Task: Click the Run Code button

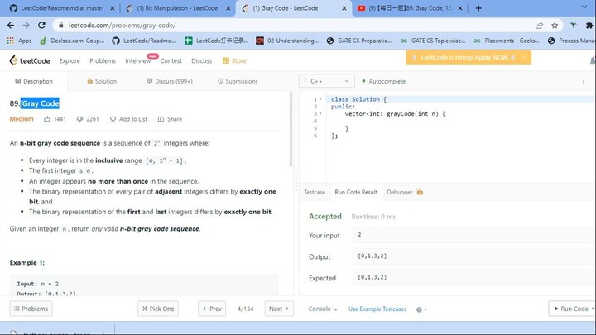Action: [x=572, y=309]
